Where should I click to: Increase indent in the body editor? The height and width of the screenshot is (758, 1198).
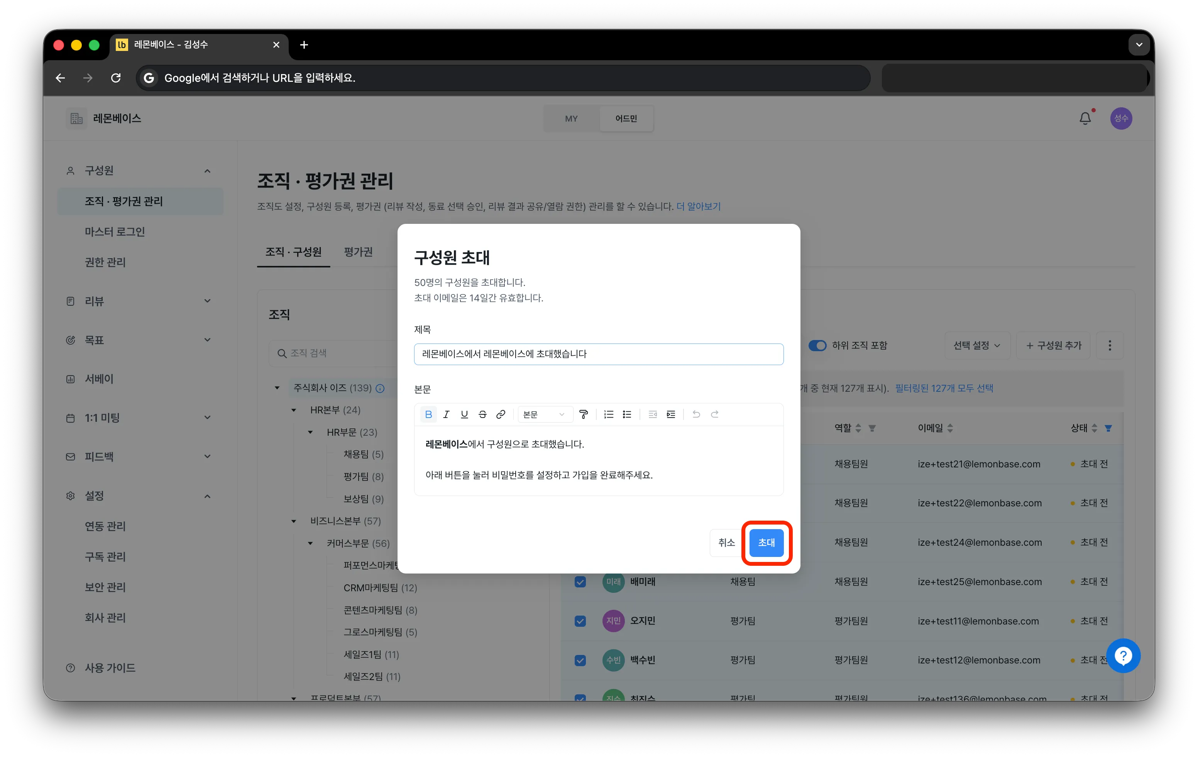671,414
